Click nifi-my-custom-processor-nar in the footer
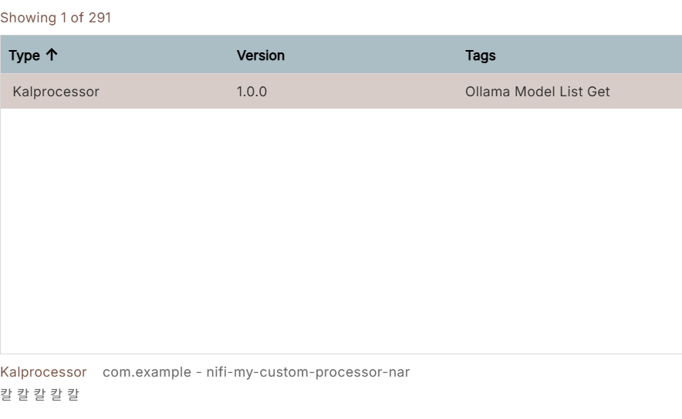The image size is (682, 419). click(308, 372)
